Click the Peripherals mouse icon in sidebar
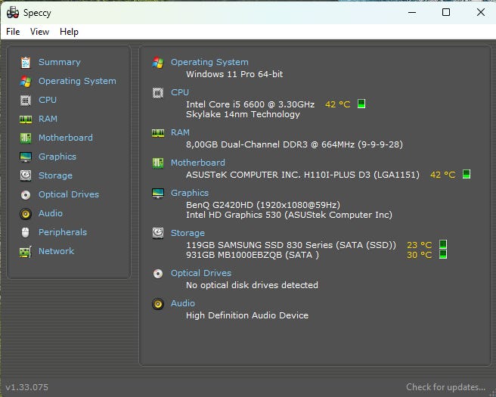 [x=26, y=232]
